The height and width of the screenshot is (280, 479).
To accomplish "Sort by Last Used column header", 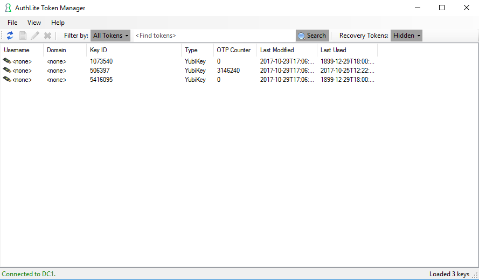I will (x=348, y=50).
